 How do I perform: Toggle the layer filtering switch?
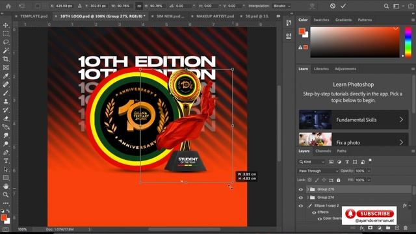tap(370, 161)
